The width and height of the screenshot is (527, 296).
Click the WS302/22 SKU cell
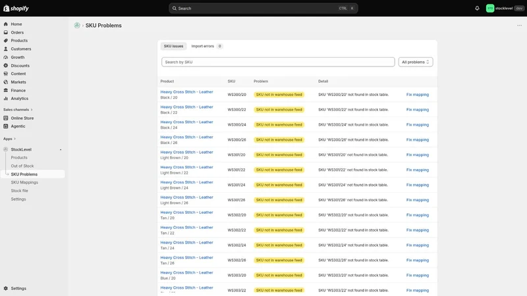point(236,230)
